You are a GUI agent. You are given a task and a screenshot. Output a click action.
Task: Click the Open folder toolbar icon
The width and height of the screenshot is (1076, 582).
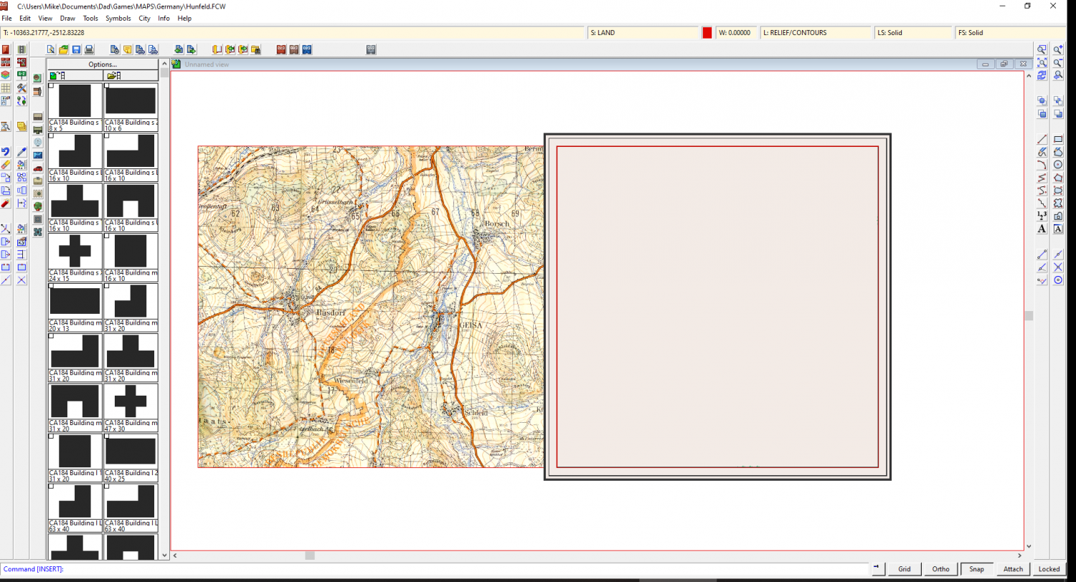(x=63, y=49)
